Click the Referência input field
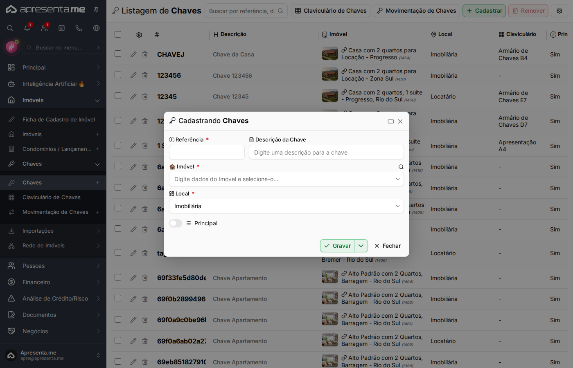The image size is (573, 368). click(x=207, y=152)
